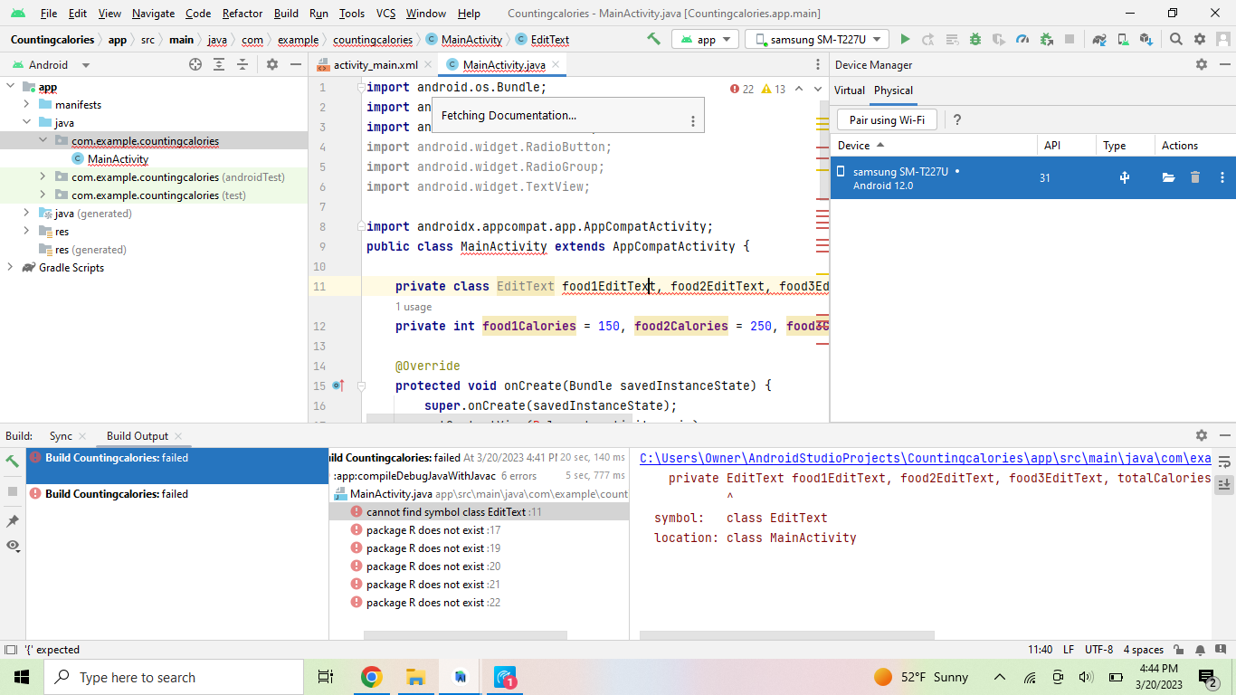Click the Search Everywhere magnifier icon
This screenshot has height=695, width=1236.
(x=1176, y=39)
